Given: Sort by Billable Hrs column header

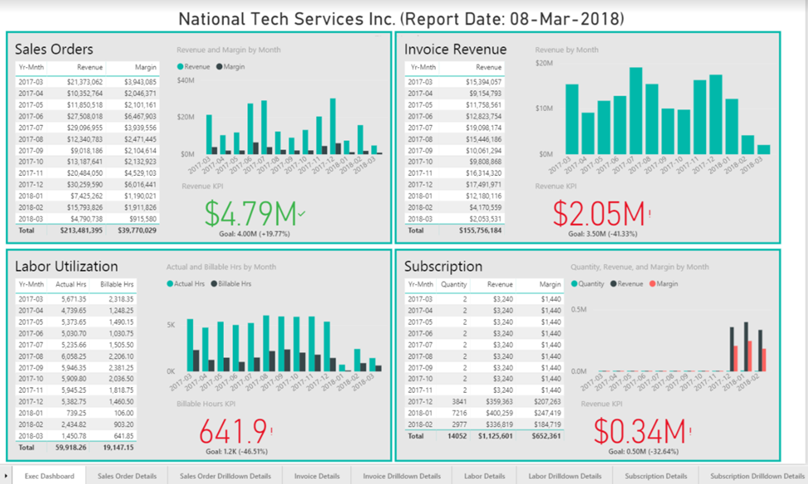Looking at the screenshot, I should 117,284.
